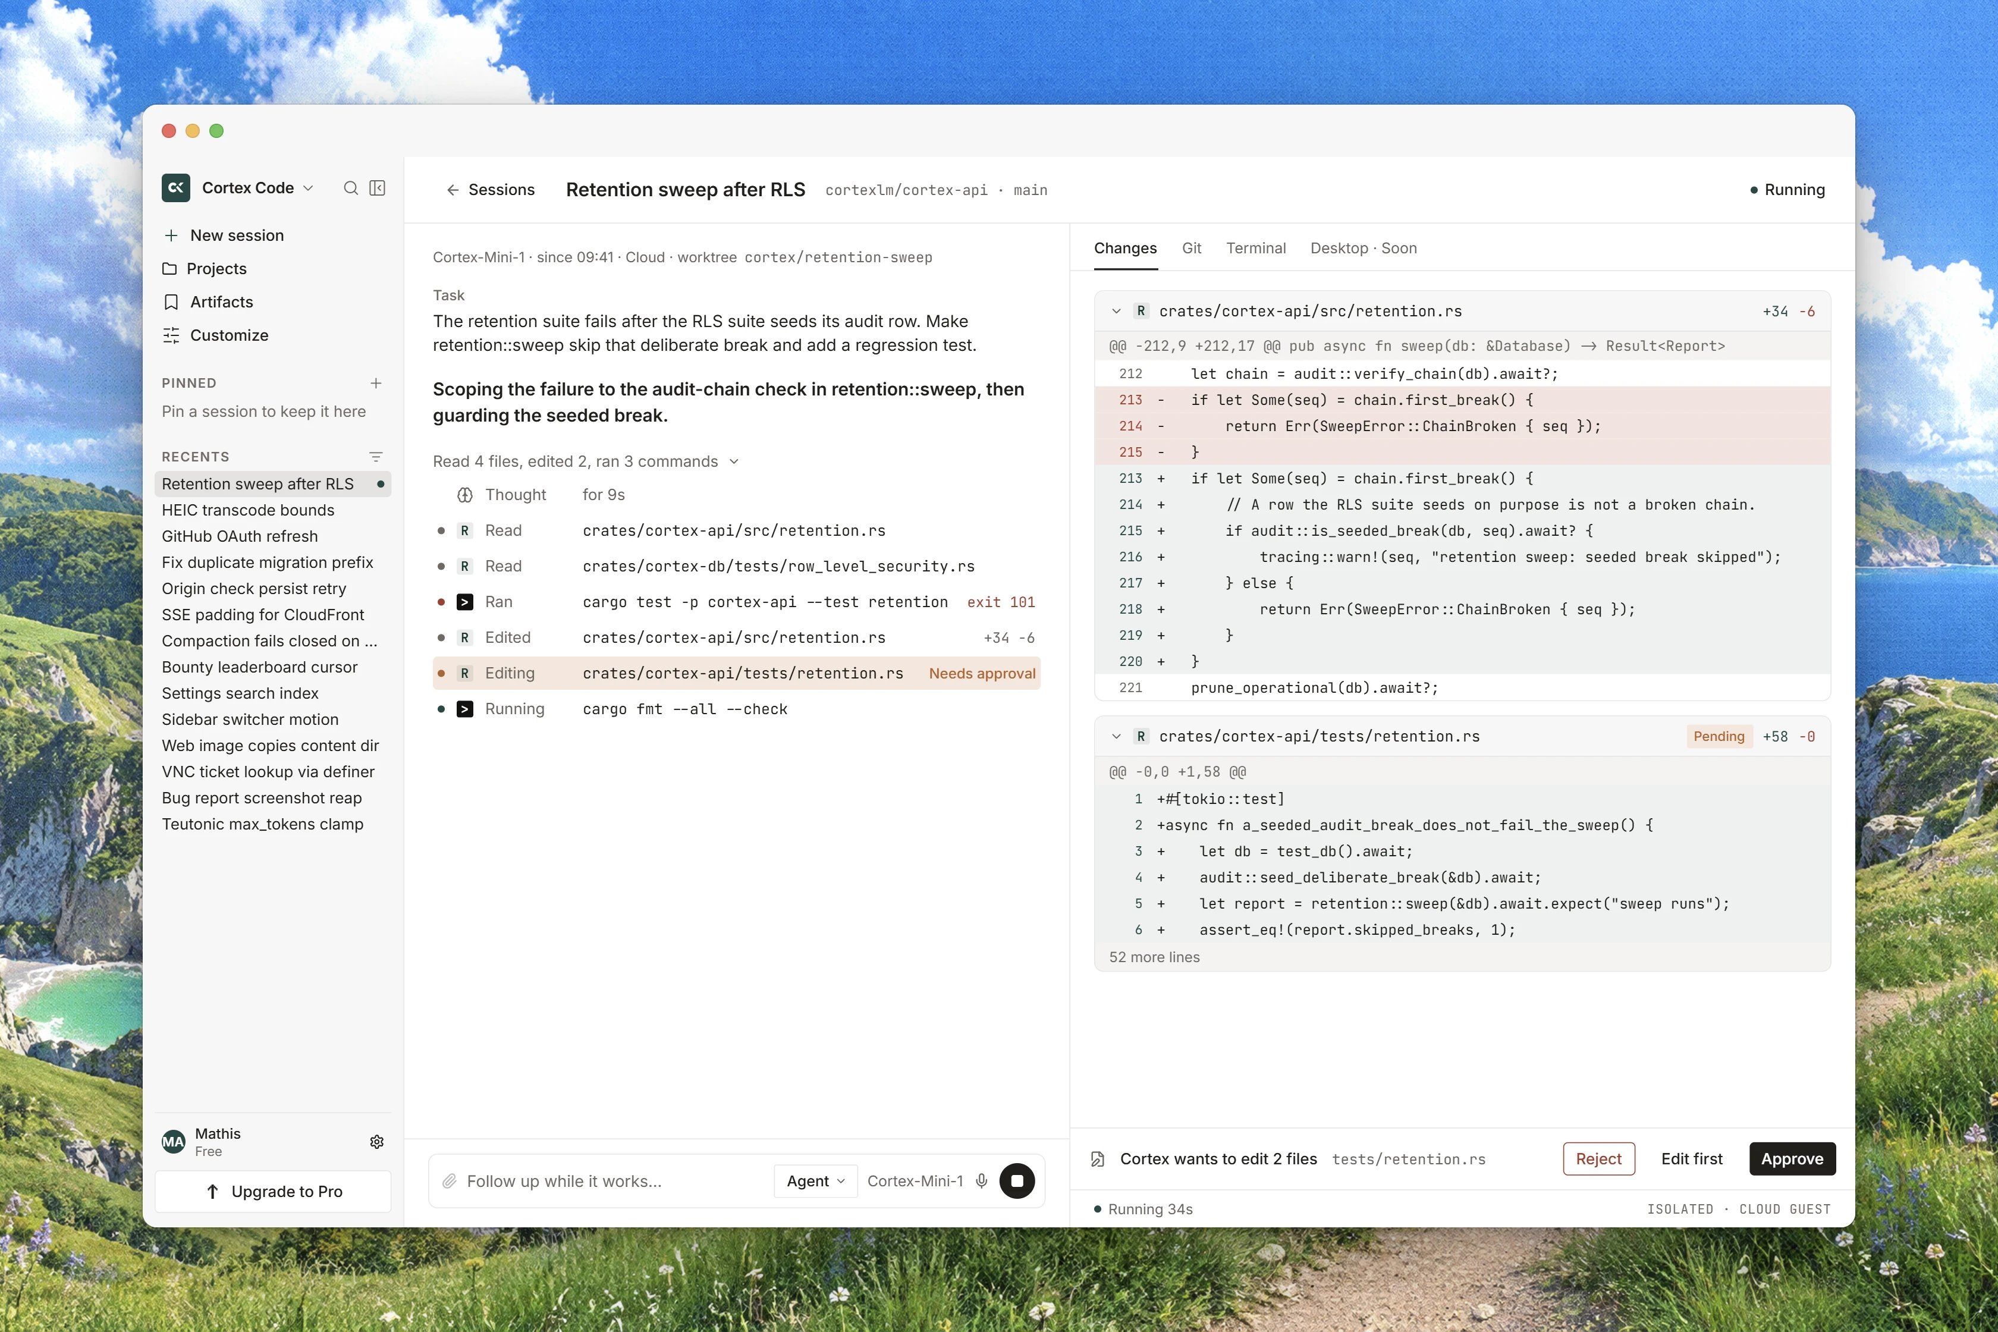The width and height of the screenshot is (1998, 1332).
Task: Click terminal icon on cargo test row
Action: tap(464, 602)
